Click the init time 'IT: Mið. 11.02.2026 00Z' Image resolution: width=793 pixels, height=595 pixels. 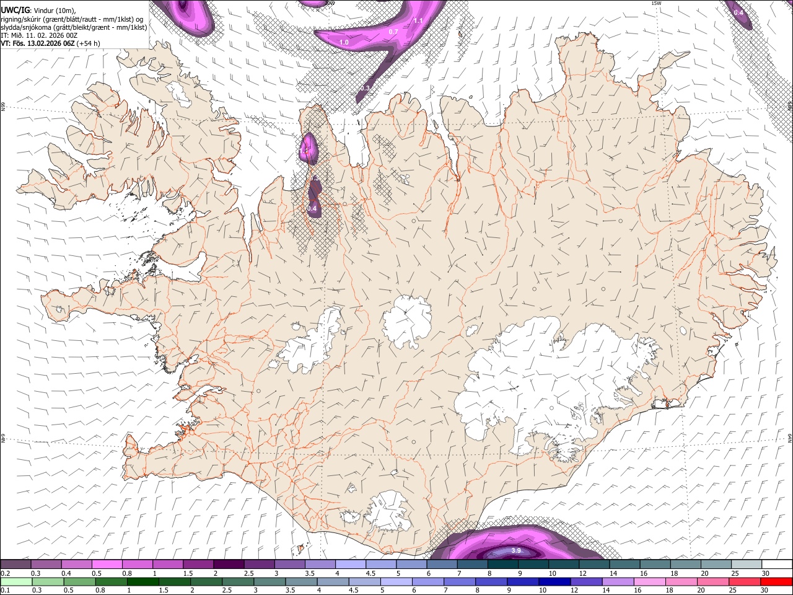[x=39, y=35]
